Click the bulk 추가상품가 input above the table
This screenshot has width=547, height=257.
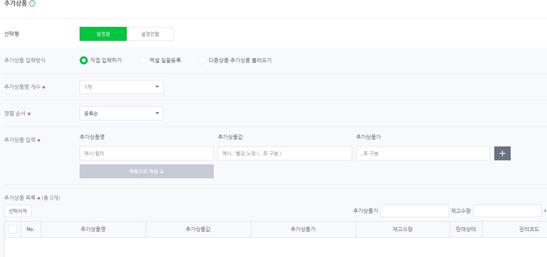(x=415, y=211)
